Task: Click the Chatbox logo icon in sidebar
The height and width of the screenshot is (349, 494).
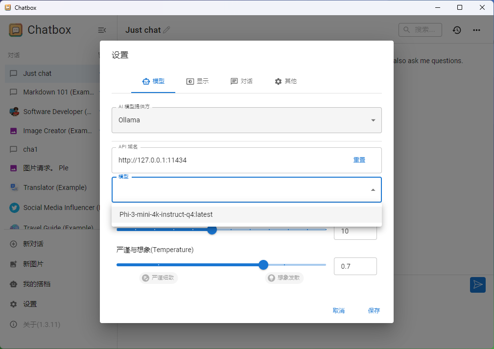Action: (16, 30)
